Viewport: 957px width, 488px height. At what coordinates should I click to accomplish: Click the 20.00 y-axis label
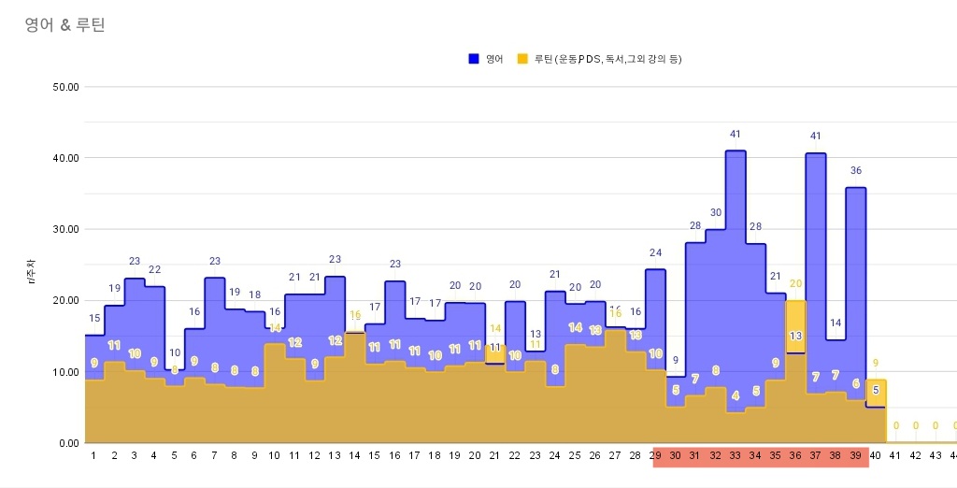point(66,300)
